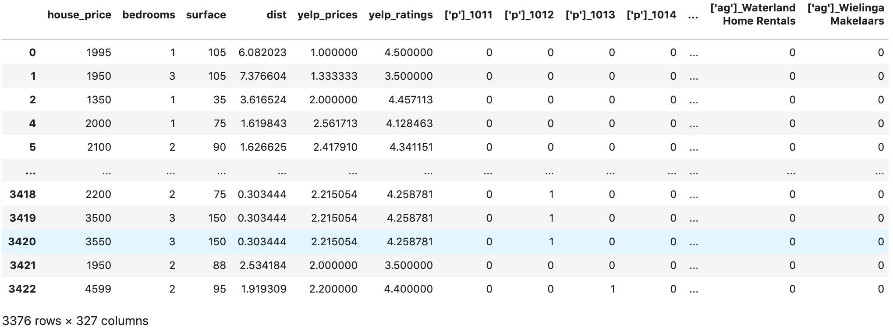Click yelp_ratings value 4.457113
893x332 pixels.
(x=411, y=100)
